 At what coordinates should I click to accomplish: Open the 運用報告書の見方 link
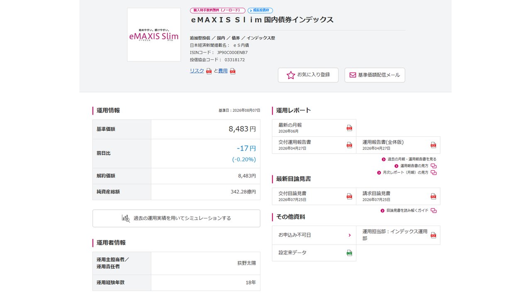414,166
